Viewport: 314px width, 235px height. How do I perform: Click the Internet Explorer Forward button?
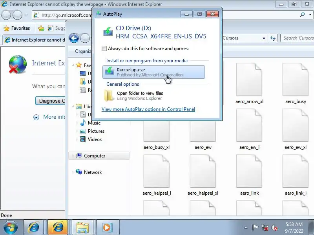[18, 15]
